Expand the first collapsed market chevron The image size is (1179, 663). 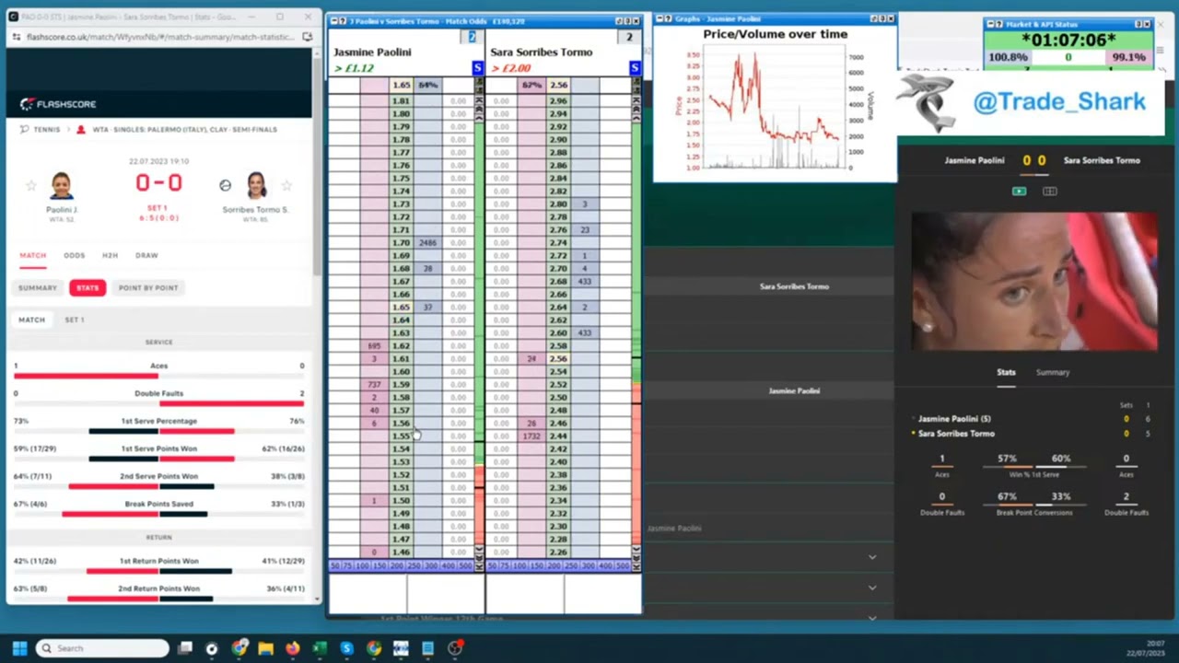click(871, 557)
